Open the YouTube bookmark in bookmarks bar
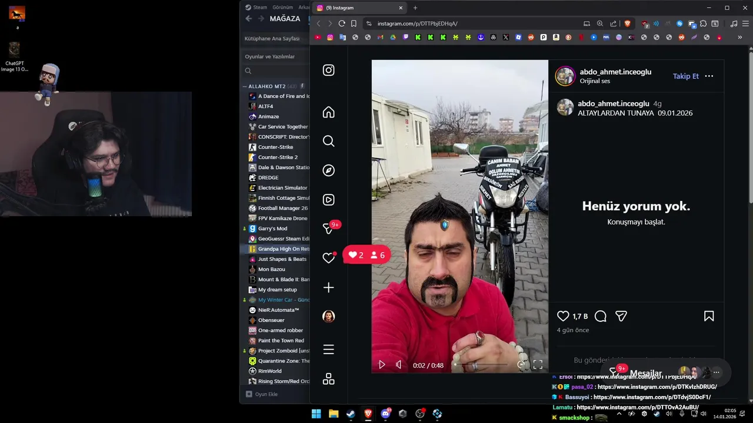This screenshot has height=423, width=753. tap(318, 37)
